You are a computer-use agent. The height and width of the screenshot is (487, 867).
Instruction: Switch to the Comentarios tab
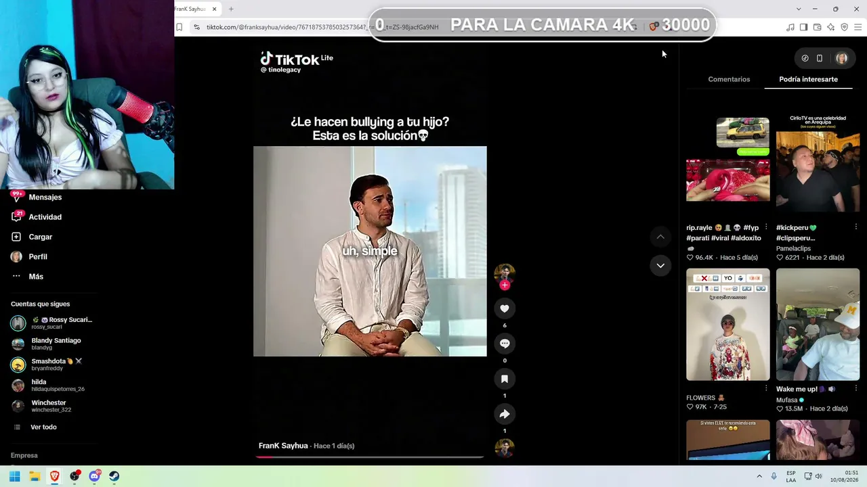[729, 79]
